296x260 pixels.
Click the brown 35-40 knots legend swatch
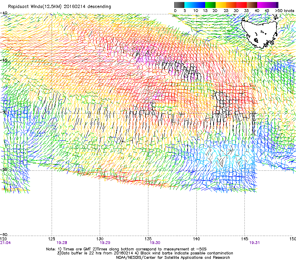pos(252,5)
